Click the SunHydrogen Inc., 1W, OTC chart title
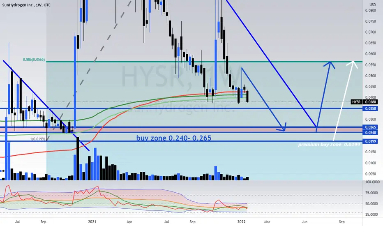The width and height of the screenshot is (383, 226). pyautogui.click(x=26, y=5)
